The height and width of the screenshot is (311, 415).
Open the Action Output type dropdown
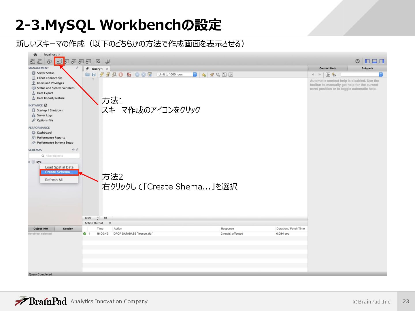coord(98,223)
